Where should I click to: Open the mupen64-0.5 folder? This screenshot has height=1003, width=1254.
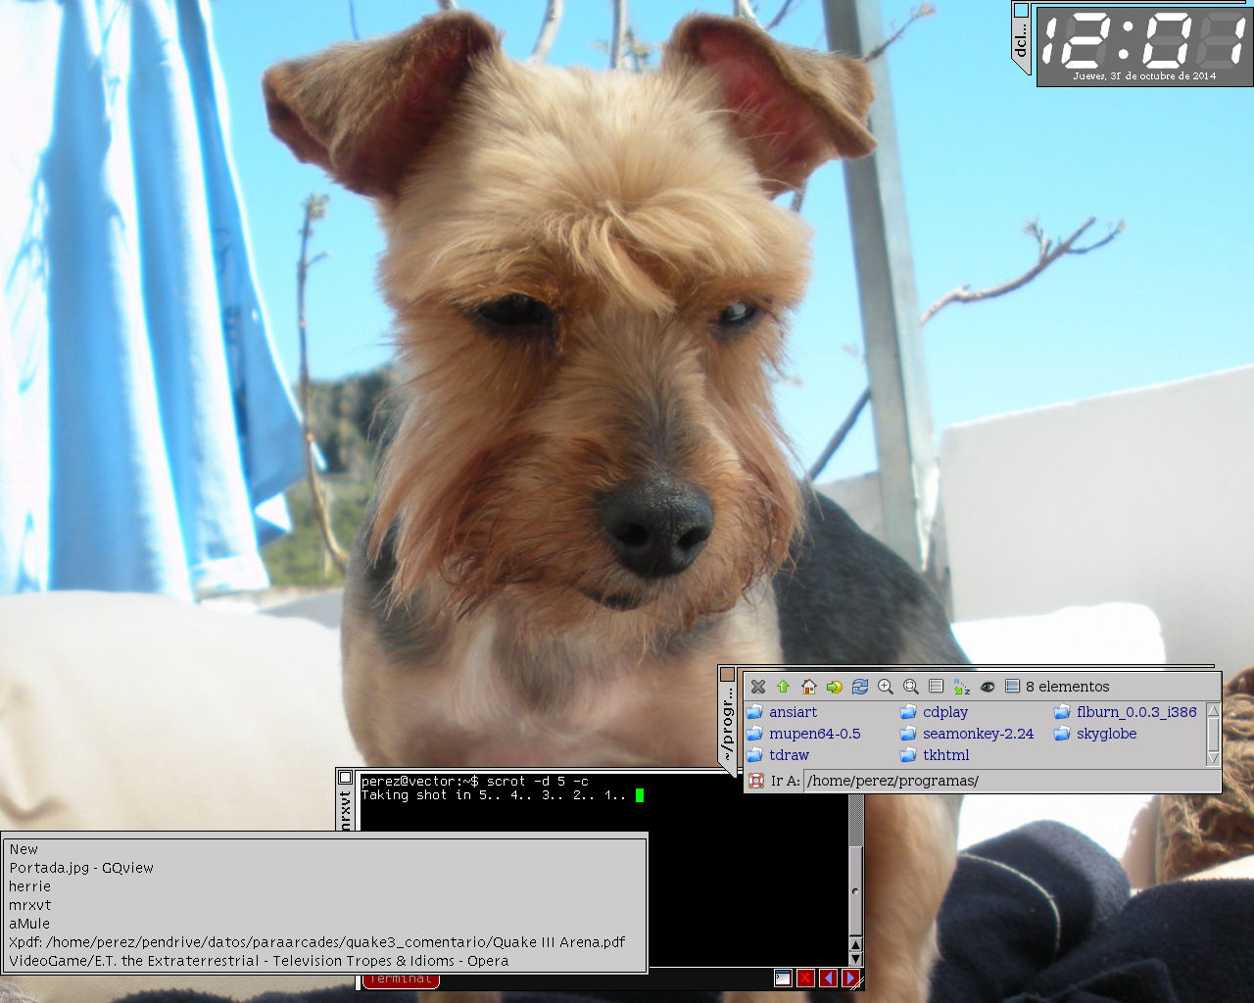click(x=803, y=734)
